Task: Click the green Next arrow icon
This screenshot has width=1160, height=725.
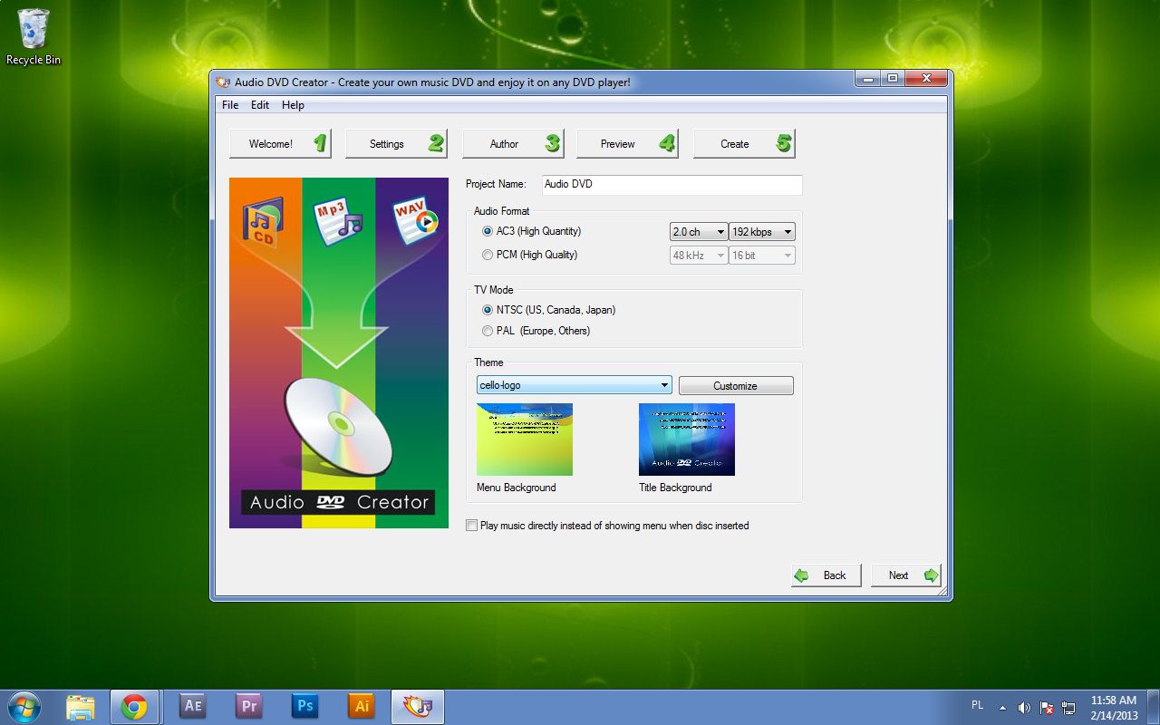Action: coord(930,575)
